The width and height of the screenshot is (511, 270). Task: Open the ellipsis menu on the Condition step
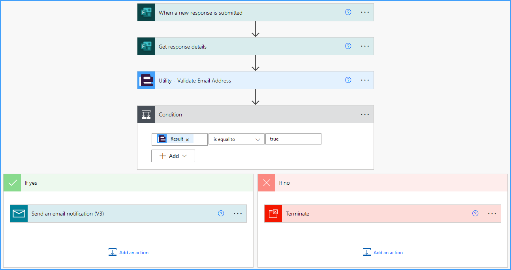pyautogui.click(x=365, y=114)
